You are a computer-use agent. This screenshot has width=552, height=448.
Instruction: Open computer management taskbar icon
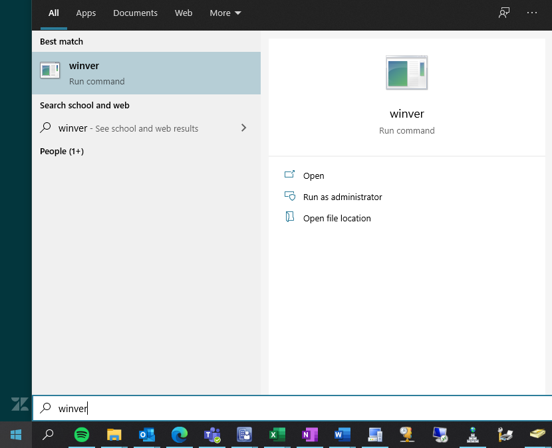375,435
